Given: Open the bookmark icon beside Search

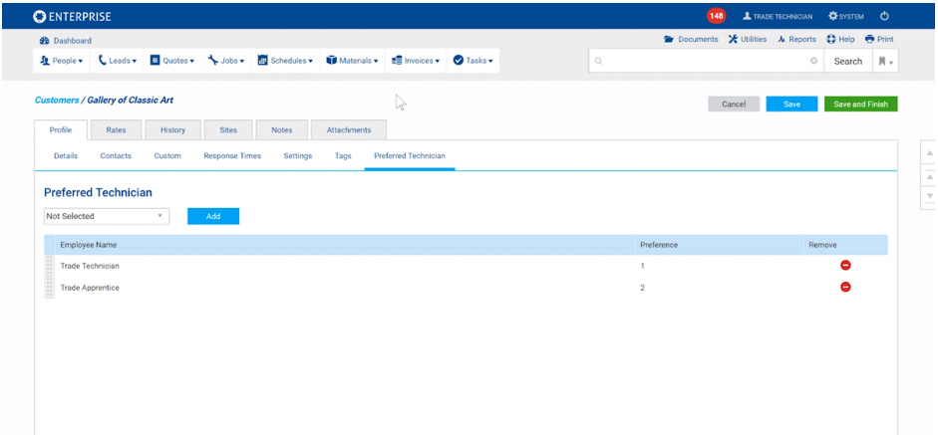Looking at the screenshot, I should click(x=884, y=62).
